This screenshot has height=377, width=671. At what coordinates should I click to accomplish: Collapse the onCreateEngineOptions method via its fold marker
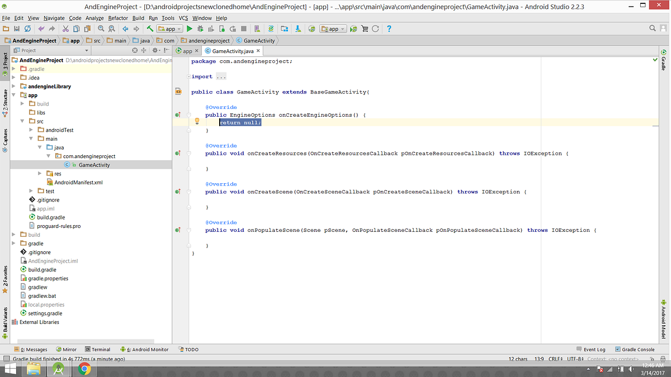[189, 114]
